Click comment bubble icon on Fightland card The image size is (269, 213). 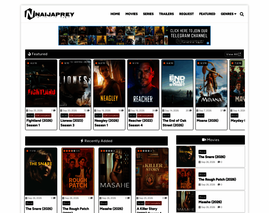(55, 110)
